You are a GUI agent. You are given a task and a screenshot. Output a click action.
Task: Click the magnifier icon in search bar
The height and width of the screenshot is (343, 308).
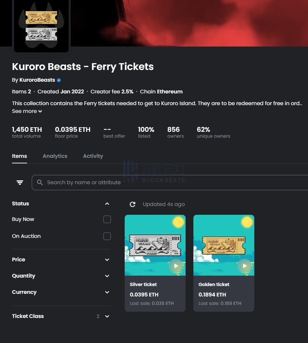[40, 183]
